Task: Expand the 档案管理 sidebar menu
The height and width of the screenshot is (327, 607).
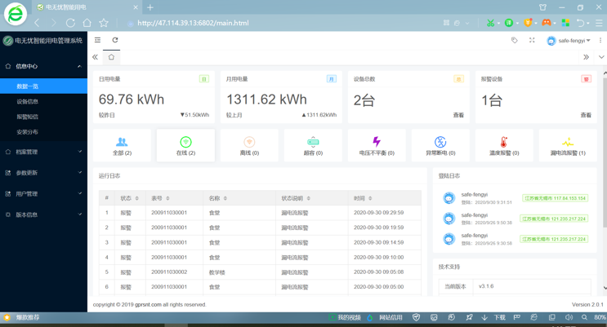Action: [x=43, y=152]
